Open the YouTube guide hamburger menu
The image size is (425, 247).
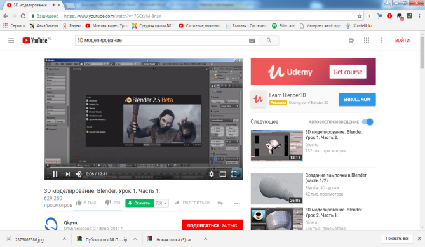[x=11, y=41]
